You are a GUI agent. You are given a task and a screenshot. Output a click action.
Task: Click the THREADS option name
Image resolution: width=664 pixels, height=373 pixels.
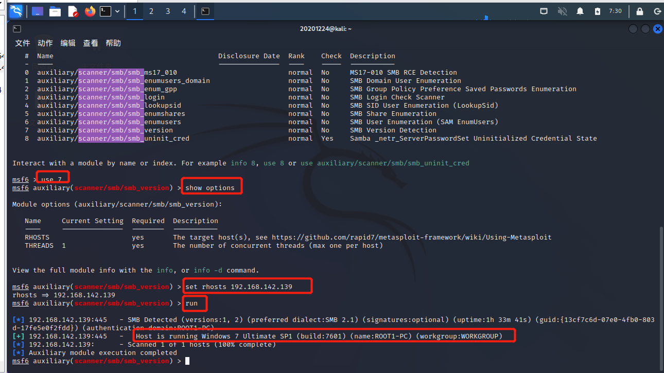(x=39, y=246)
